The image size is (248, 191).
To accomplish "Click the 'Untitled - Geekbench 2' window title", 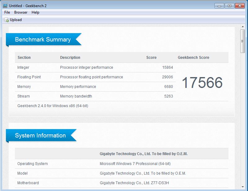I will tap(28, 6).
